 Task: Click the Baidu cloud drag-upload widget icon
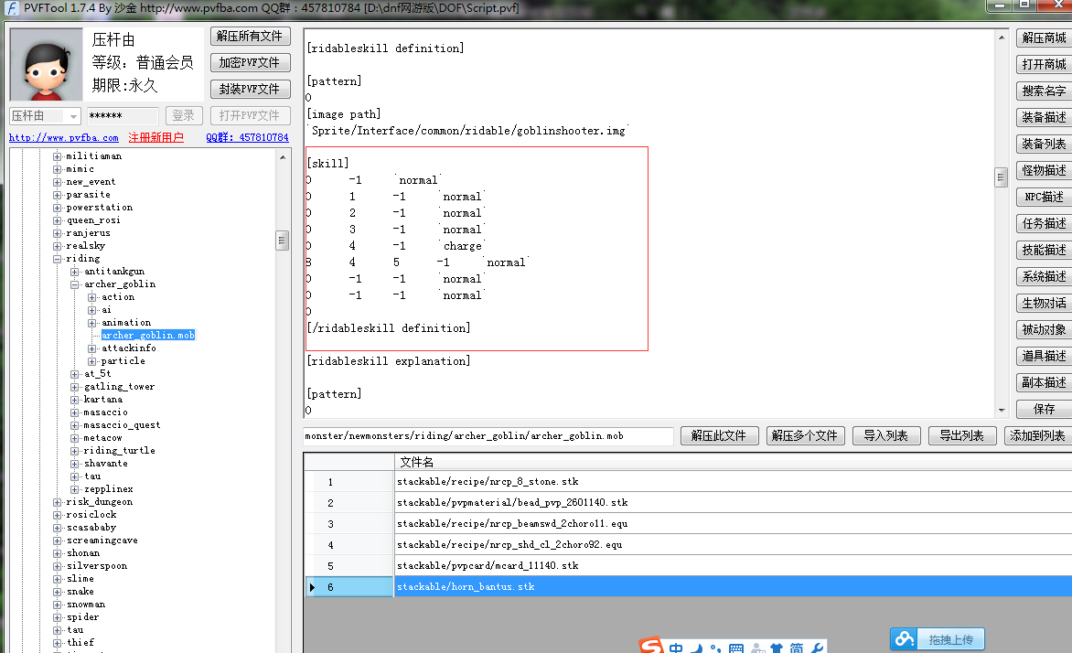click(x=905, y=639)
